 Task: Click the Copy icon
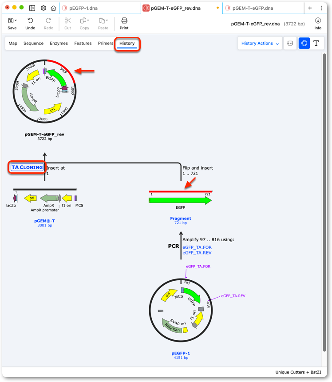(x=83, y=20)
